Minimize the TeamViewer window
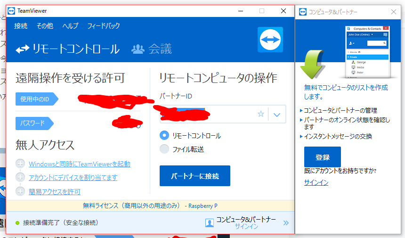405x238 pixels. (241, 11)
